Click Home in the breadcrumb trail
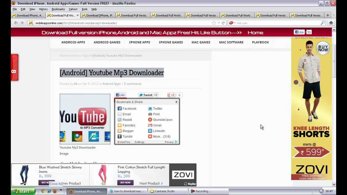The height and width of the screenshot is (195, 347). pyautogui.click(x=64, y=56)
